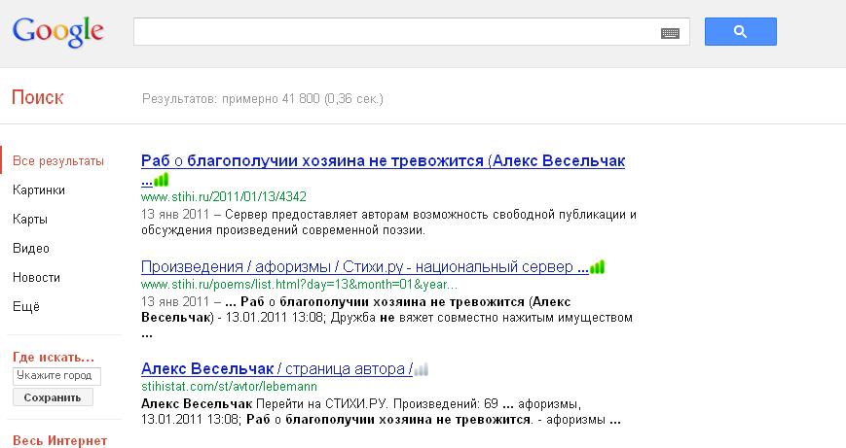This screenshot has height=448, width=846.
Task: Click the red Поиск heading
Action: [38, 97]
